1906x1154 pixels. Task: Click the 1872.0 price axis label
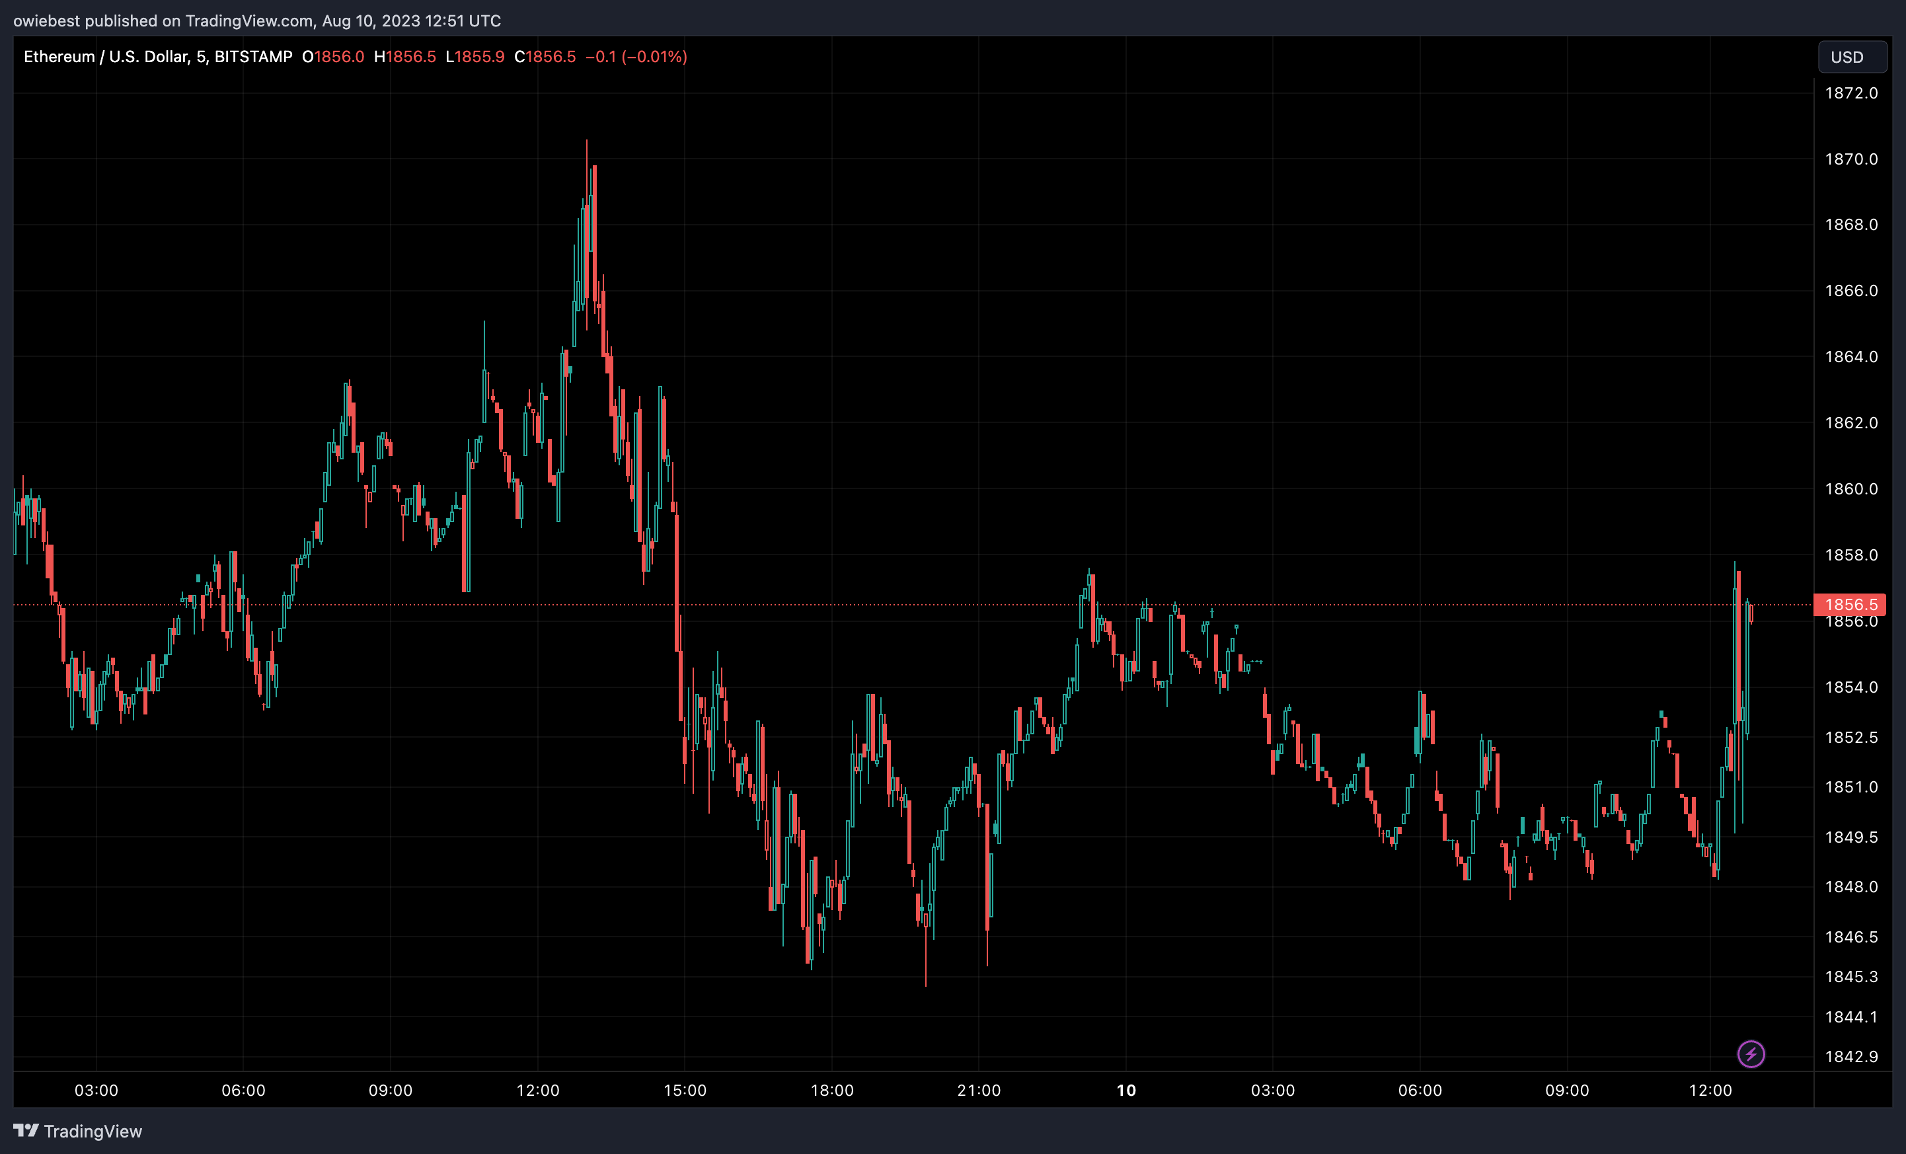(1851, 93)
